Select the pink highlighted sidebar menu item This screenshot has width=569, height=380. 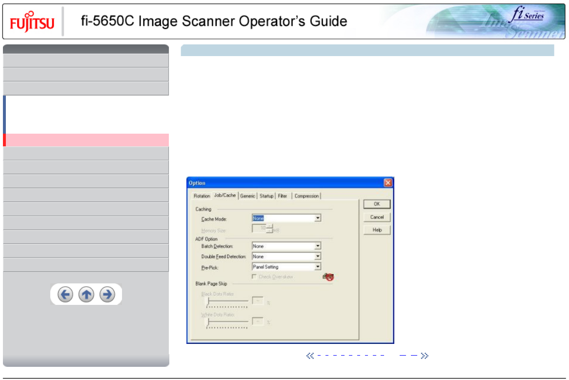click(86, 140)
